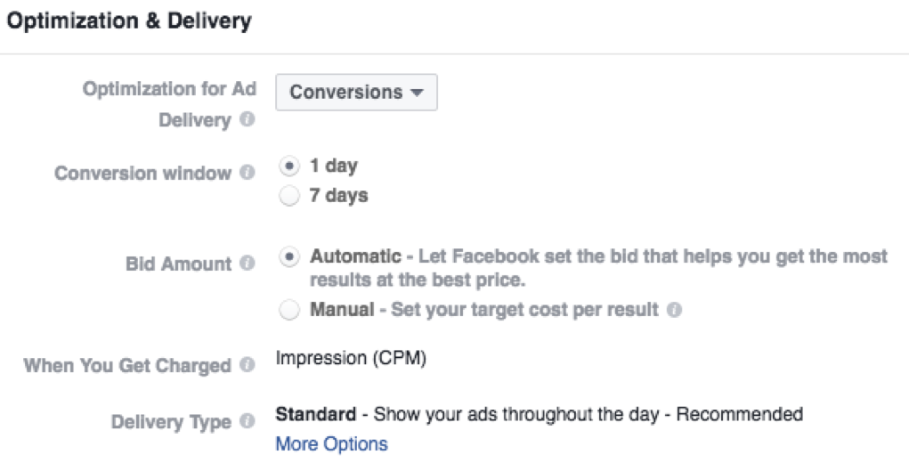The height and width of the screenshot is (463, 909).
Task: Show info for When You Get Charged
Action: pyautogui.click(x=248, y=364)
